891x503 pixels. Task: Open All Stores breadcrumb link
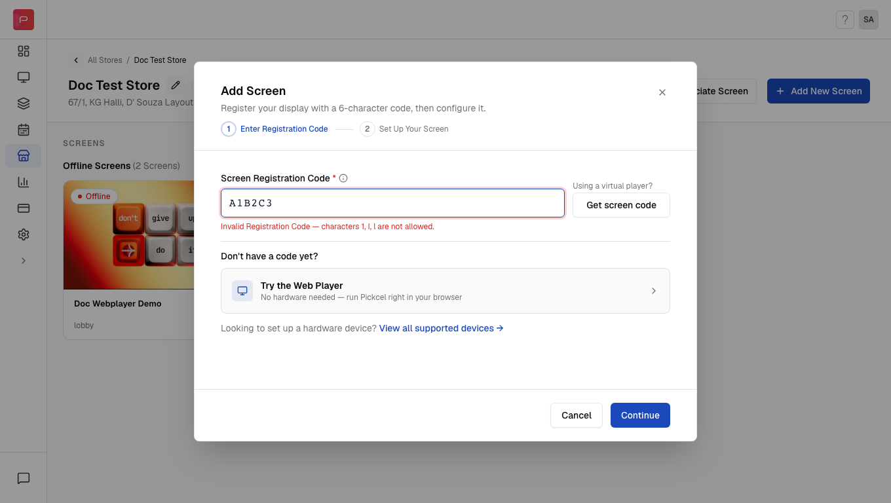coord(105,60)
